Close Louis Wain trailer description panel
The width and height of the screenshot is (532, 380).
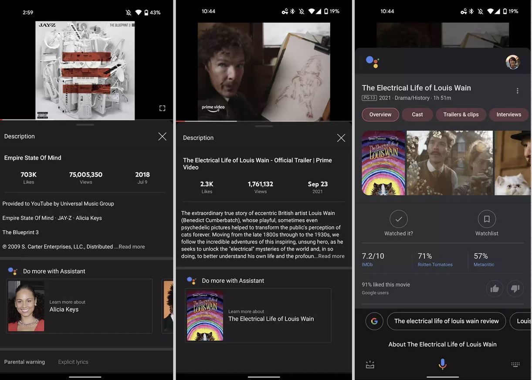pyautogui.click(x=341, y=138)
